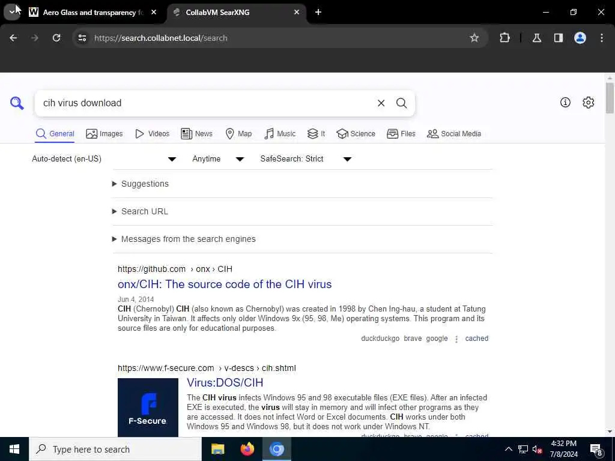Close the Aero Glass tab
Screen dimensions: 615x461
(154, 12)
